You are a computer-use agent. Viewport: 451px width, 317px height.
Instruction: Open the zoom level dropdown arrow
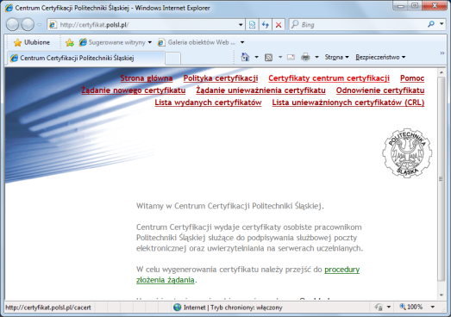point(433,308)
